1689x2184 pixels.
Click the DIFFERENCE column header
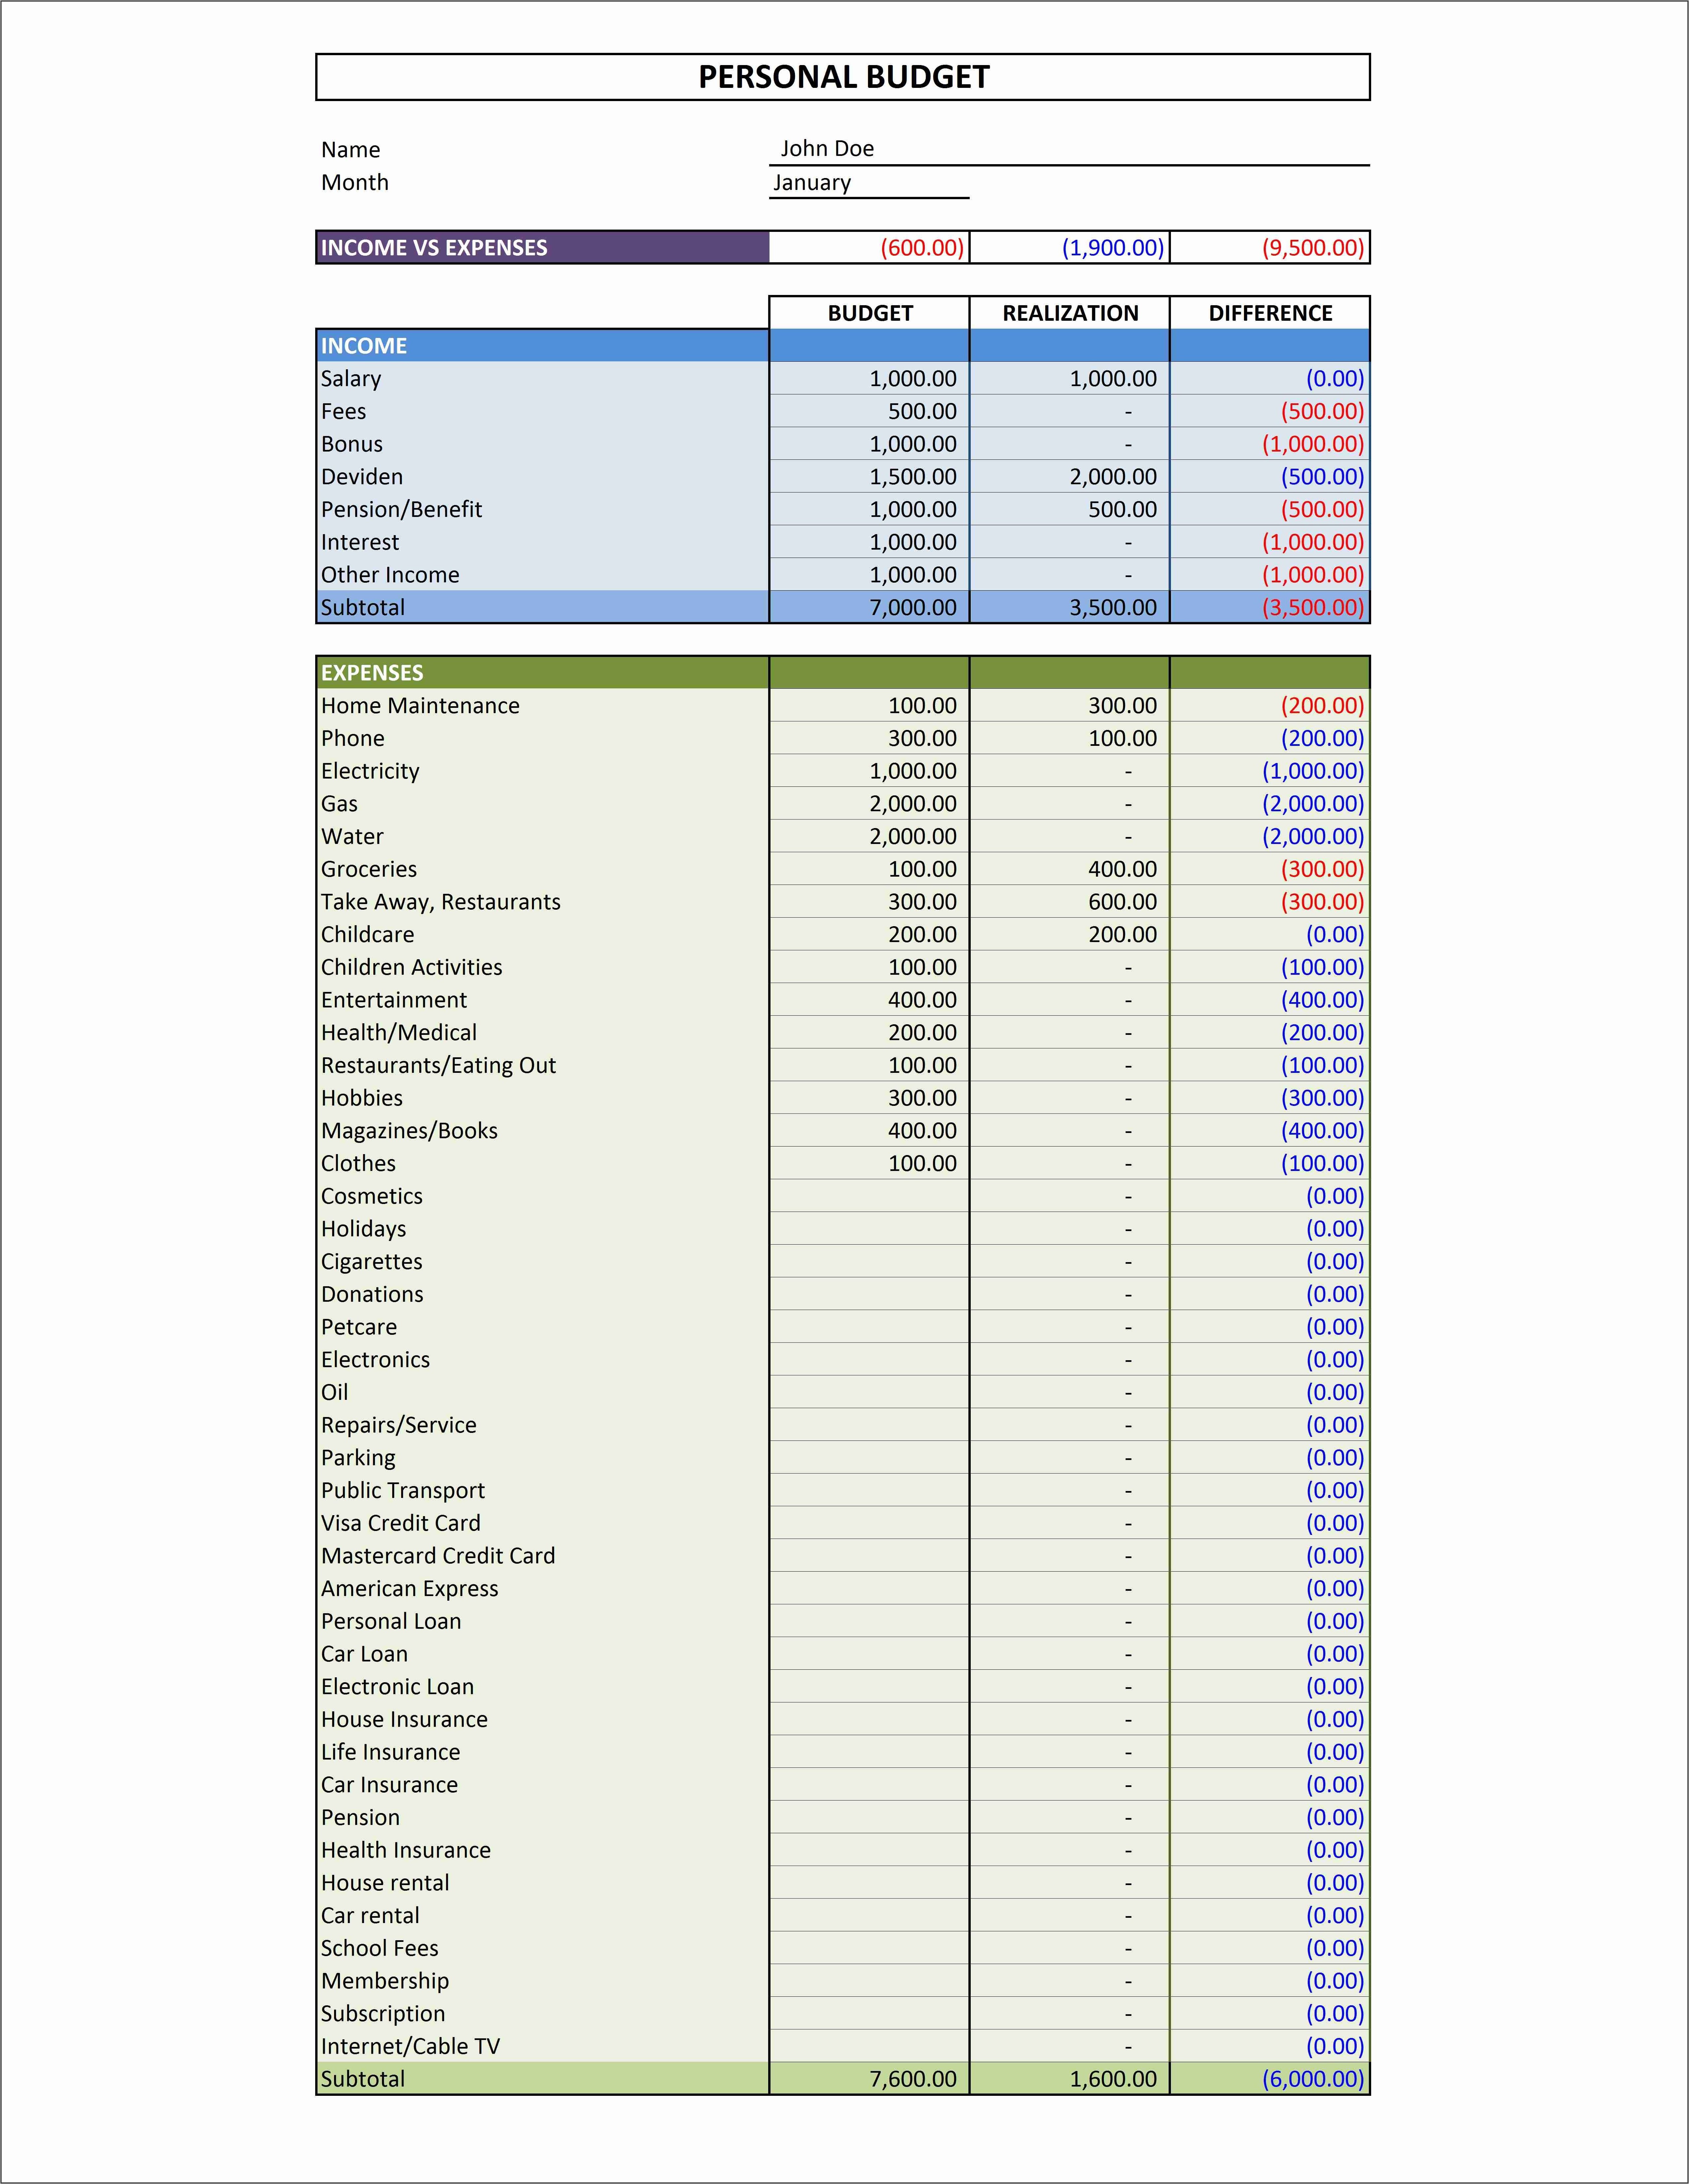[x=1270, y=313]
